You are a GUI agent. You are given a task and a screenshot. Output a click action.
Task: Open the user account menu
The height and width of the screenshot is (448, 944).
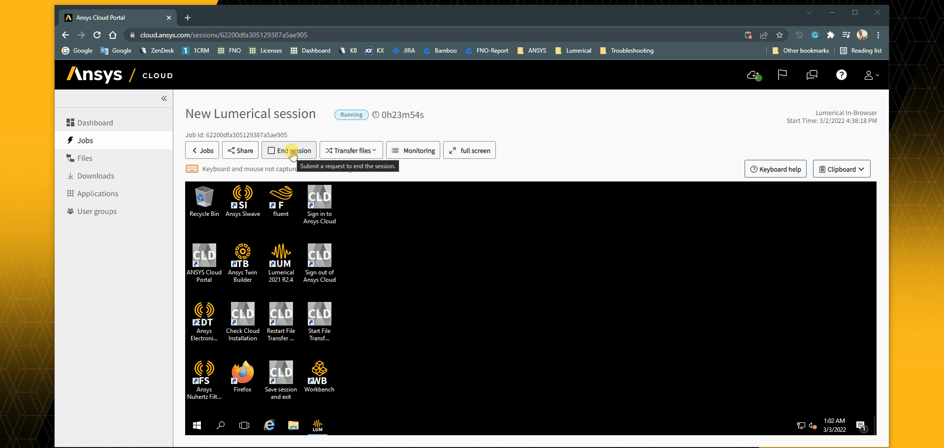click(x=871, y=75)
